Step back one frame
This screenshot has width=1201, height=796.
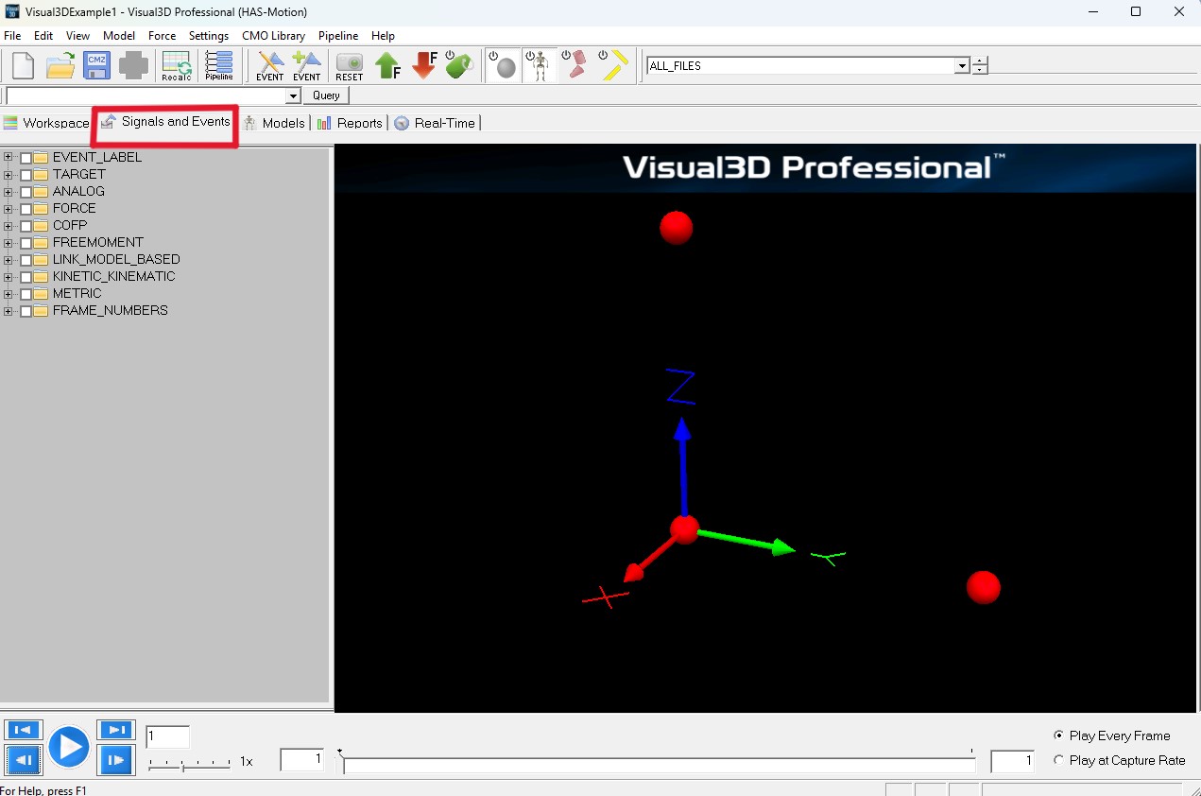point(24,760)
